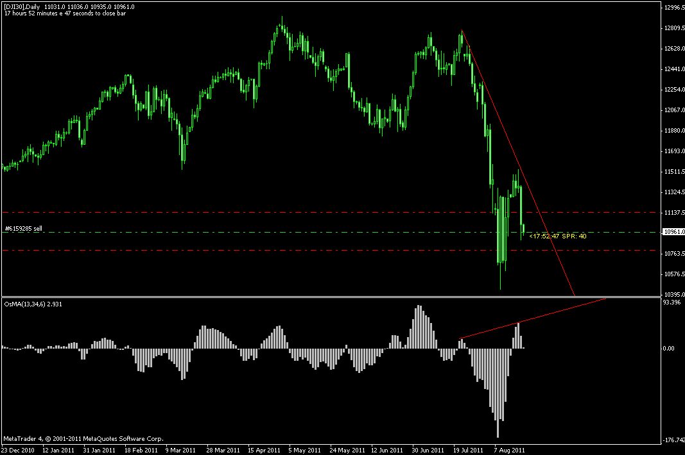The width and height of the screenshot is (685, 455).
Task: Click the "5 May 2011" date label
Action: (304, 451)
